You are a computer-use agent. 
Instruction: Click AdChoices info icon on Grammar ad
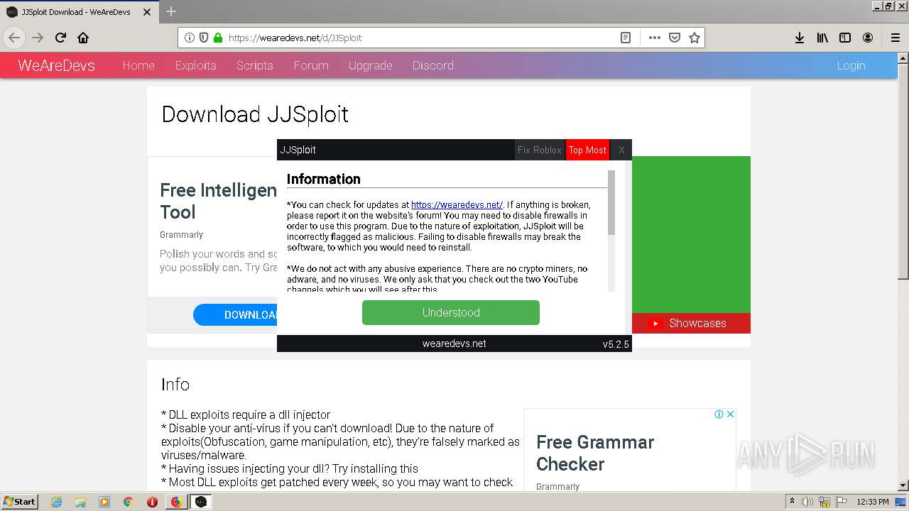719,414
